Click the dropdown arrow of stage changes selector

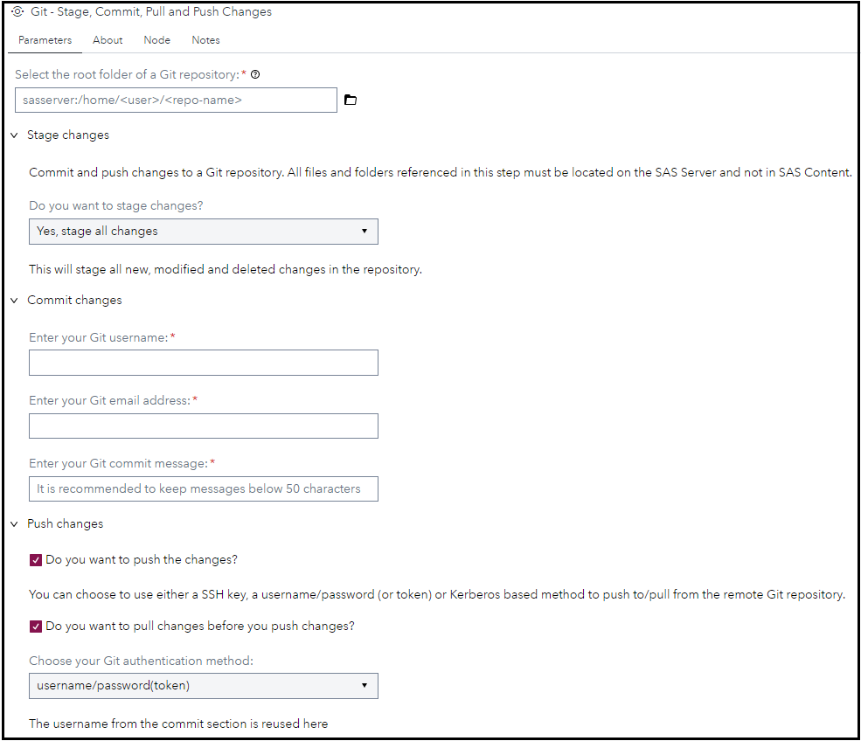tap(364, 231)
